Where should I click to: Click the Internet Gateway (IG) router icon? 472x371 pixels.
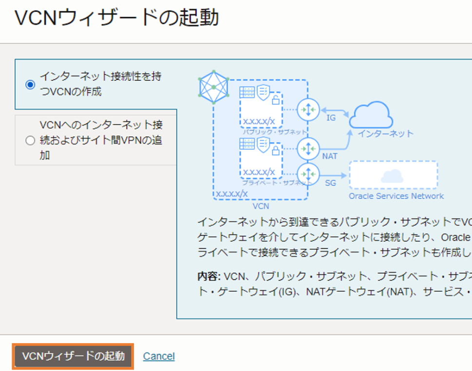point(308,110)
